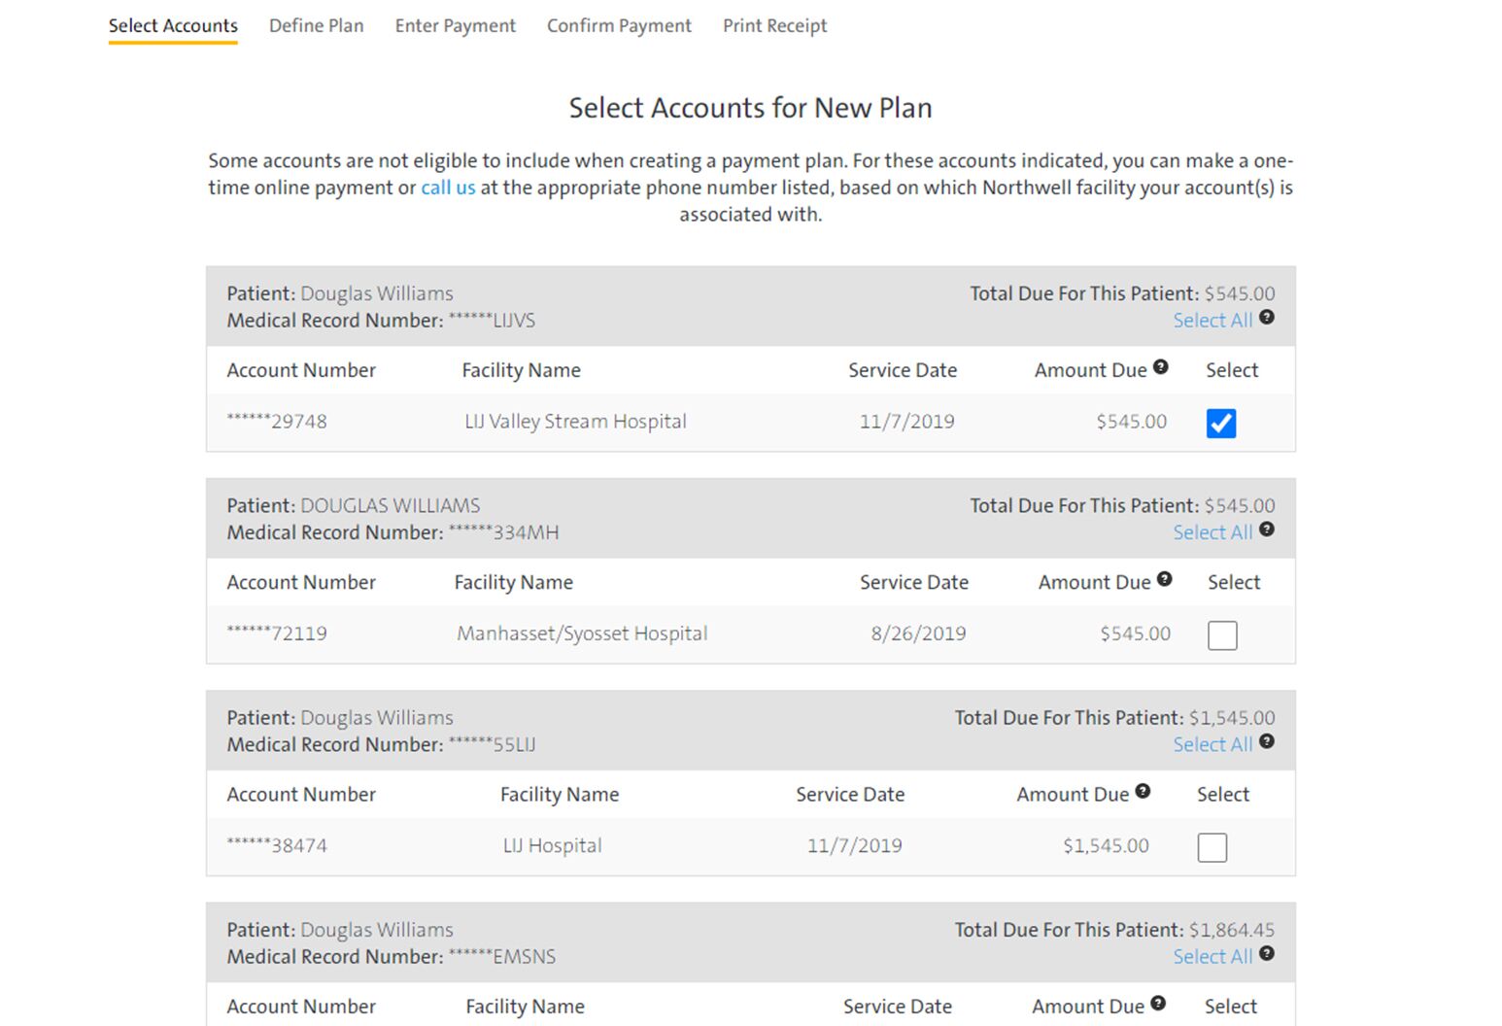This screenshot has height=1026, width=1502.
Task: Click help icon beside Select All for 334MH record
Action: [x=1267, y=530]
